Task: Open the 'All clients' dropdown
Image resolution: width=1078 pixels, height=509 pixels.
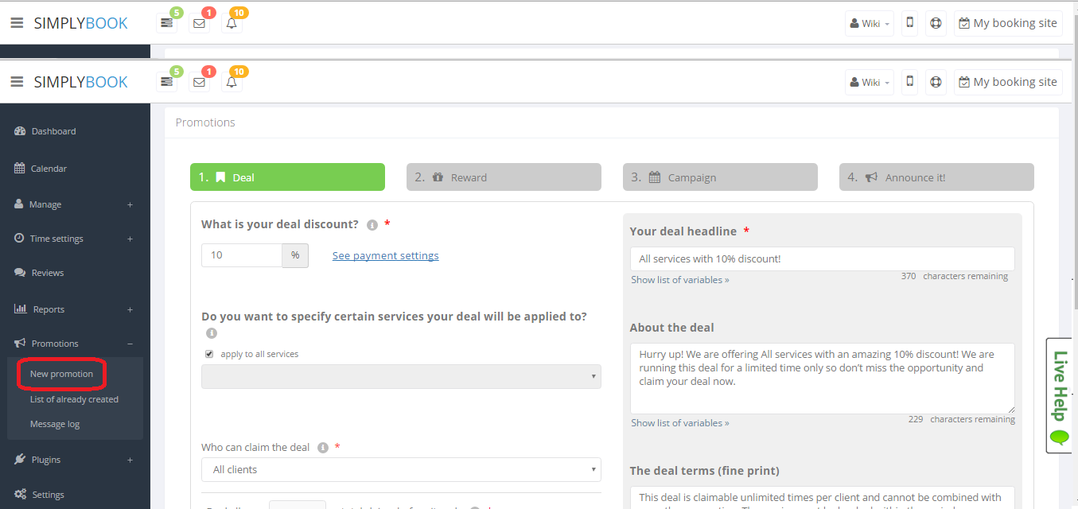Action: (x=401, y=470)
